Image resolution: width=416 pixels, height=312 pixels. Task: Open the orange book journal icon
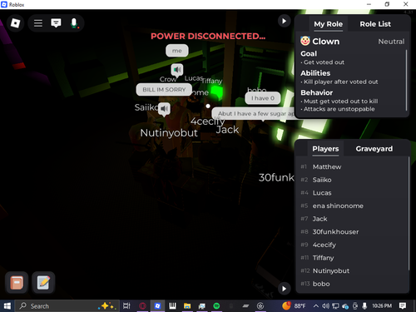click(17, 283)
